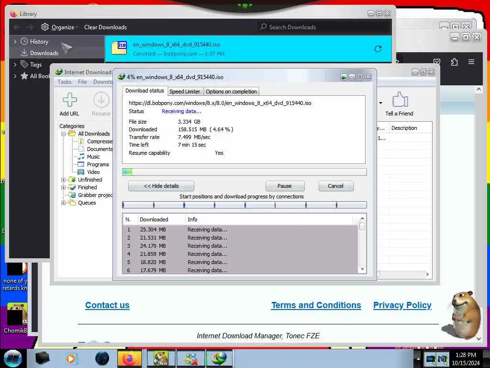490x368 pixels.
Task: Click the download URL text
Action: tap(220, 103)
